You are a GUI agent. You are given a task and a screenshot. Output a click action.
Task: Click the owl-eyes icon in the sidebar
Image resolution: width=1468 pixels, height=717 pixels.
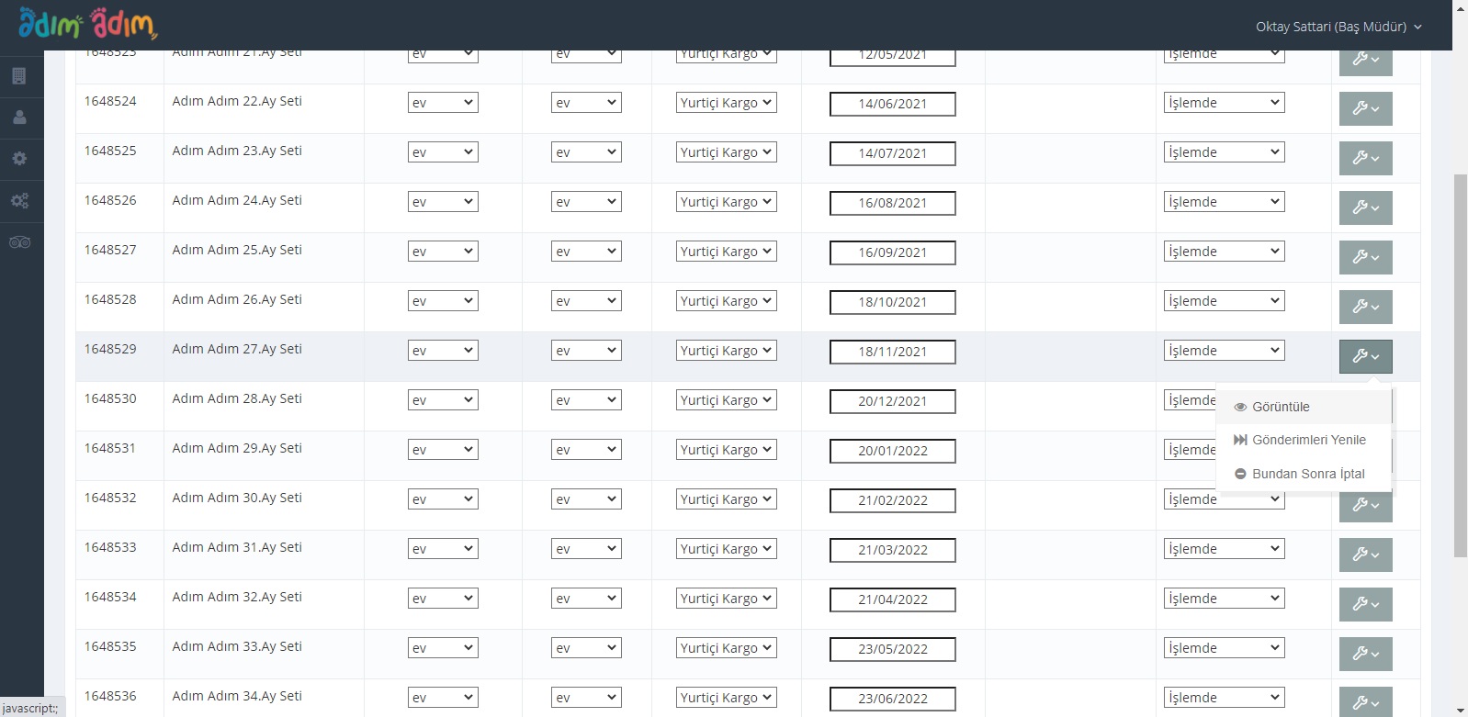pyautogui.click(x=19, y=242)
